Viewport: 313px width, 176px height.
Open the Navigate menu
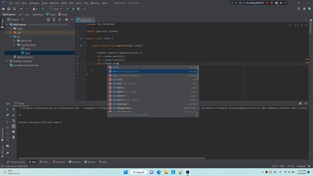[x=34, y=3]
